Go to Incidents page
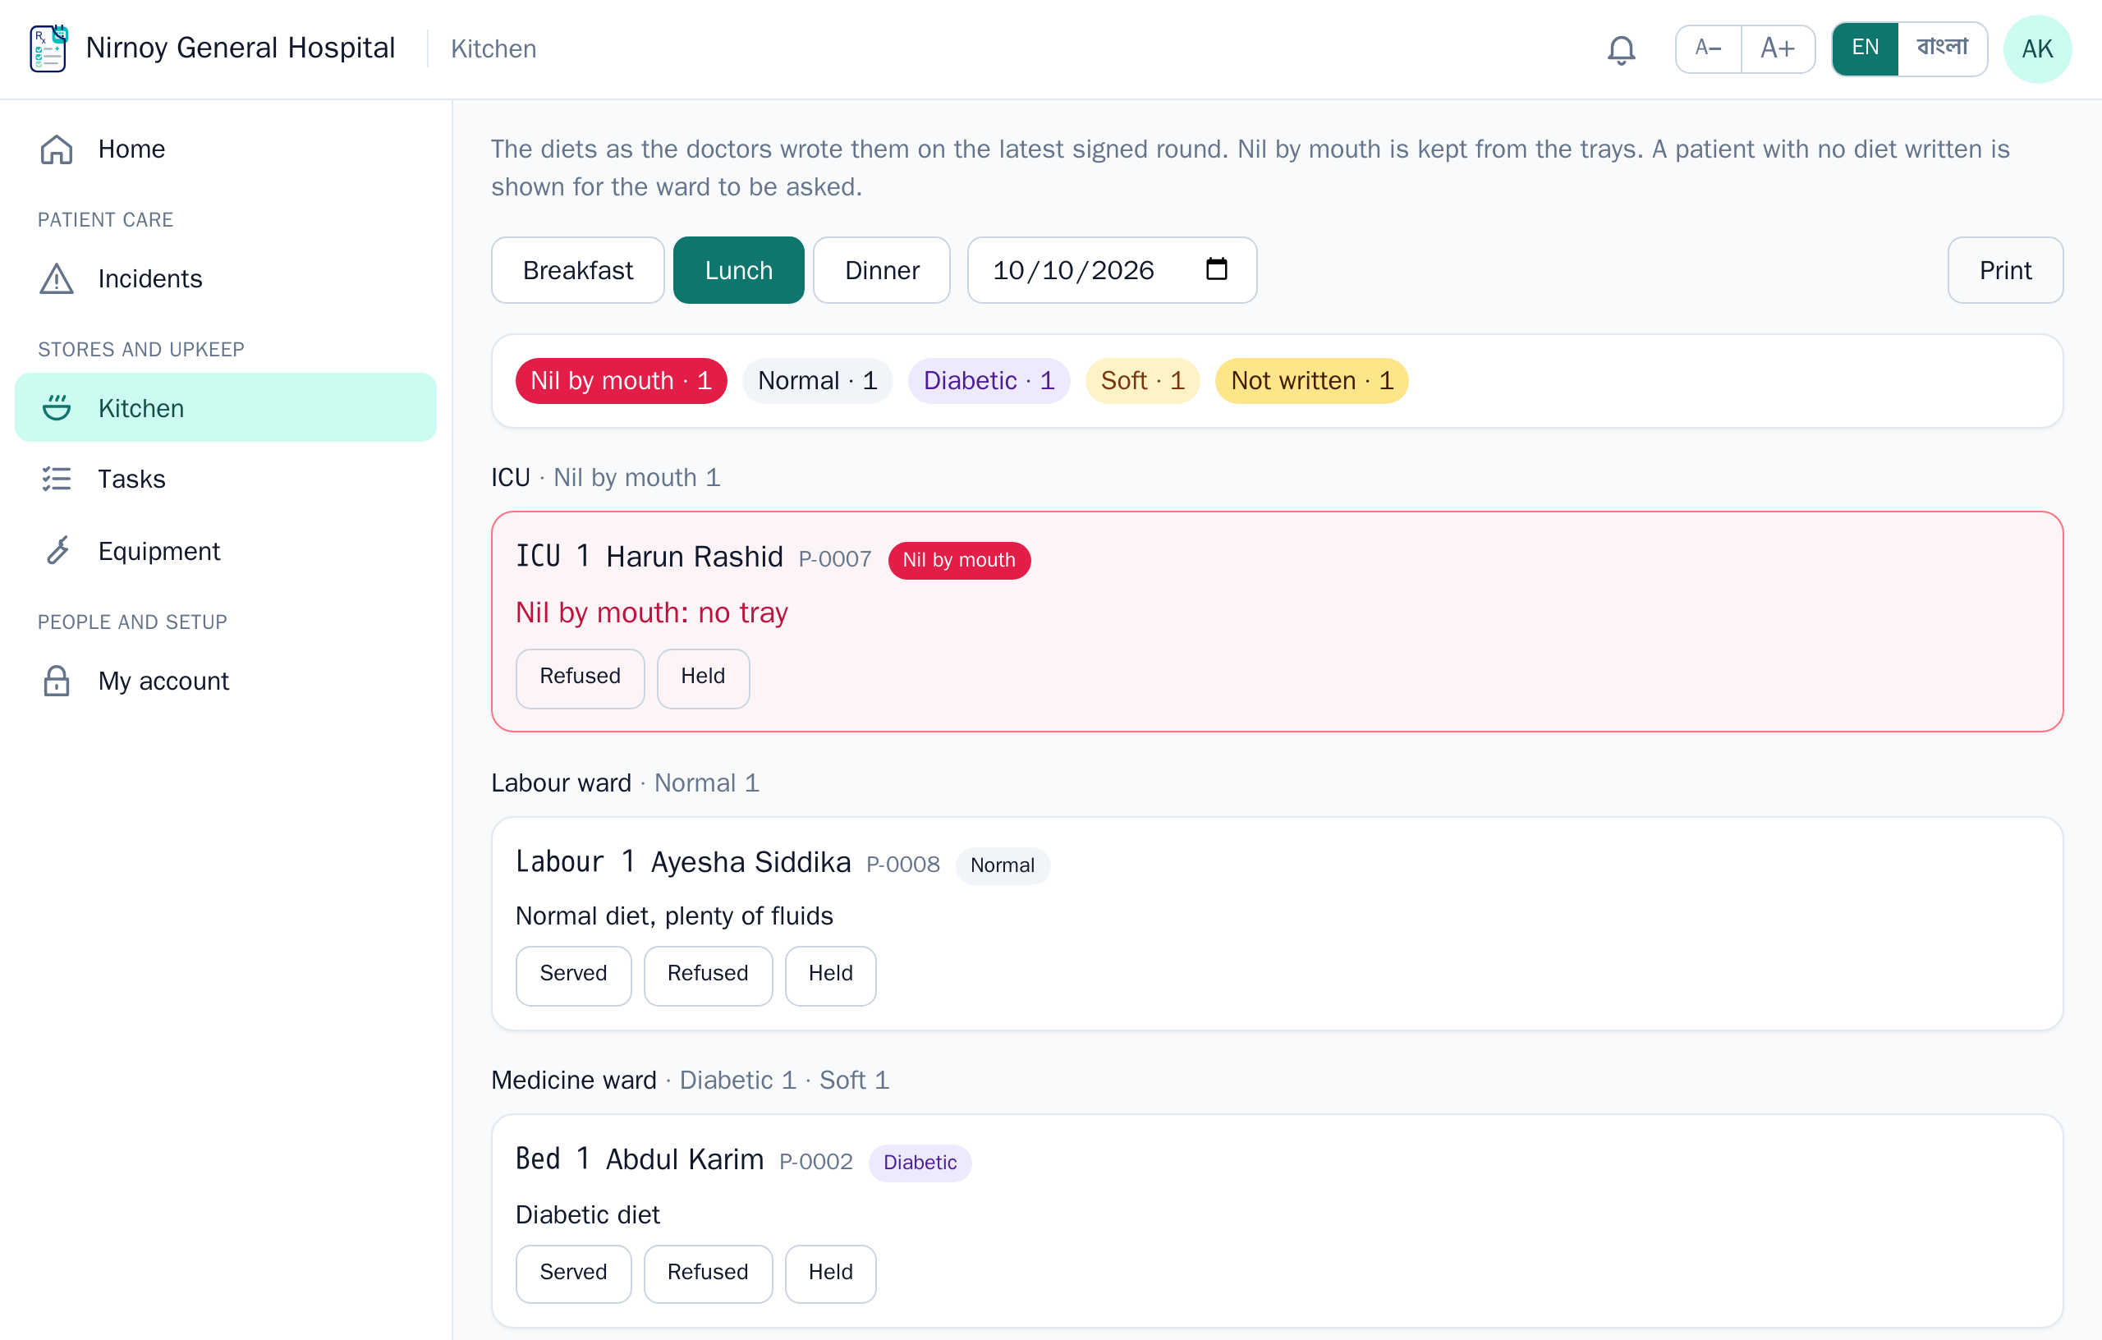Image resolution: width=2102 pixels, height=1340 pixels. click(225, 279)
